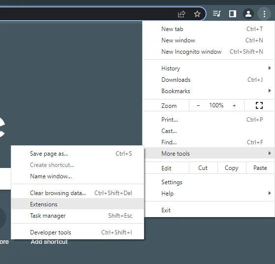275x264 pixels.
Task: Expand the Bookmarks submenu
Action: click(x=209, y=91)
